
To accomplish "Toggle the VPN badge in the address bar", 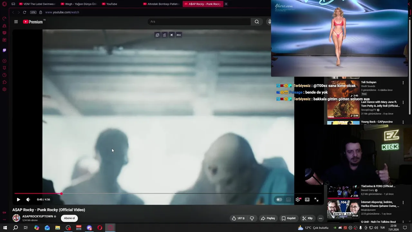I will click(x=33, y=12).
